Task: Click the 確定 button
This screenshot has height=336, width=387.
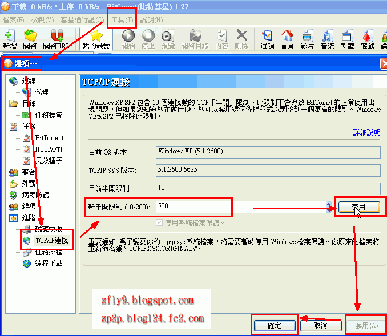Action: coord(275,326)
